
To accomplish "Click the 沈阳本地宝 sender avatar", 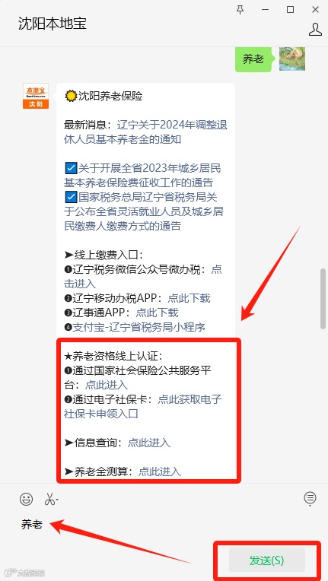I will tap(36, 96).
